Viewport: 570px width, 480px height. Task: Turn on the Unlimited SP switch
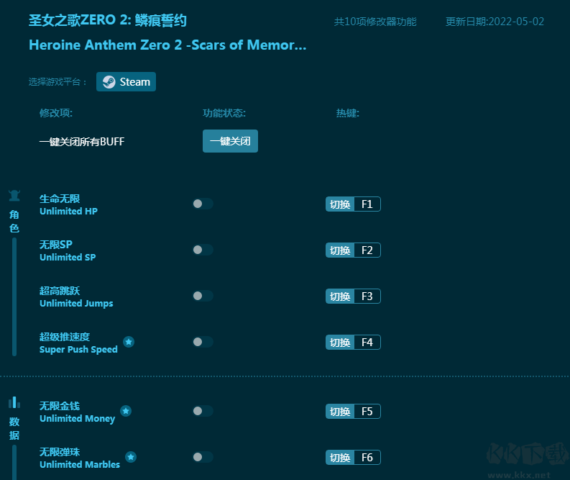tap(203, 250)
